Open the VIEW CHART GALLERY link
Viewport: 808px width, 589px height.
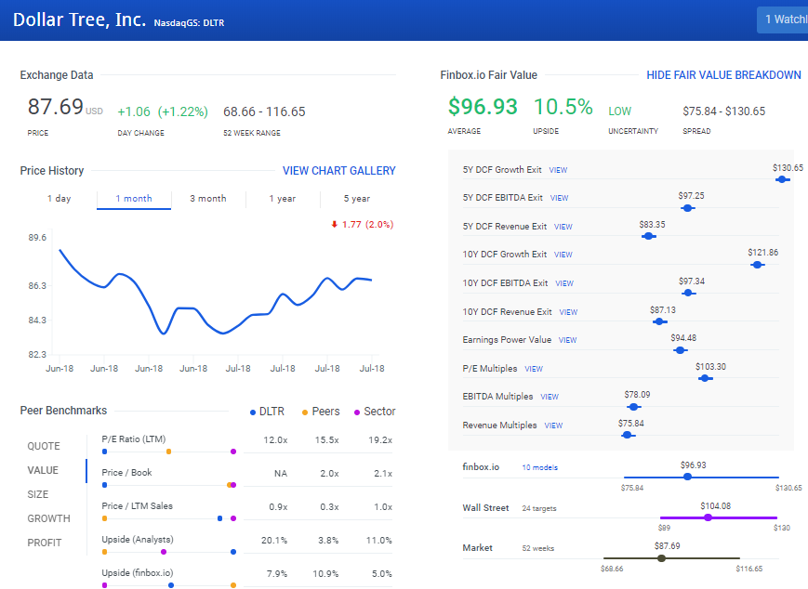339,171
